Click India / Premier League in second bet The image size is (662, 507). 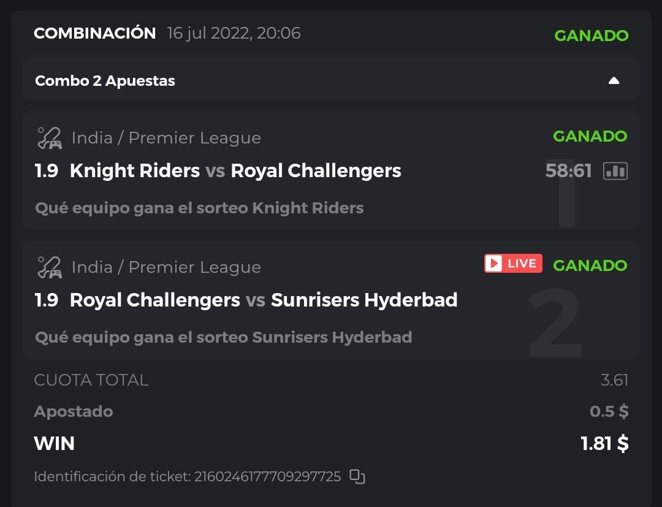point(166,267)
